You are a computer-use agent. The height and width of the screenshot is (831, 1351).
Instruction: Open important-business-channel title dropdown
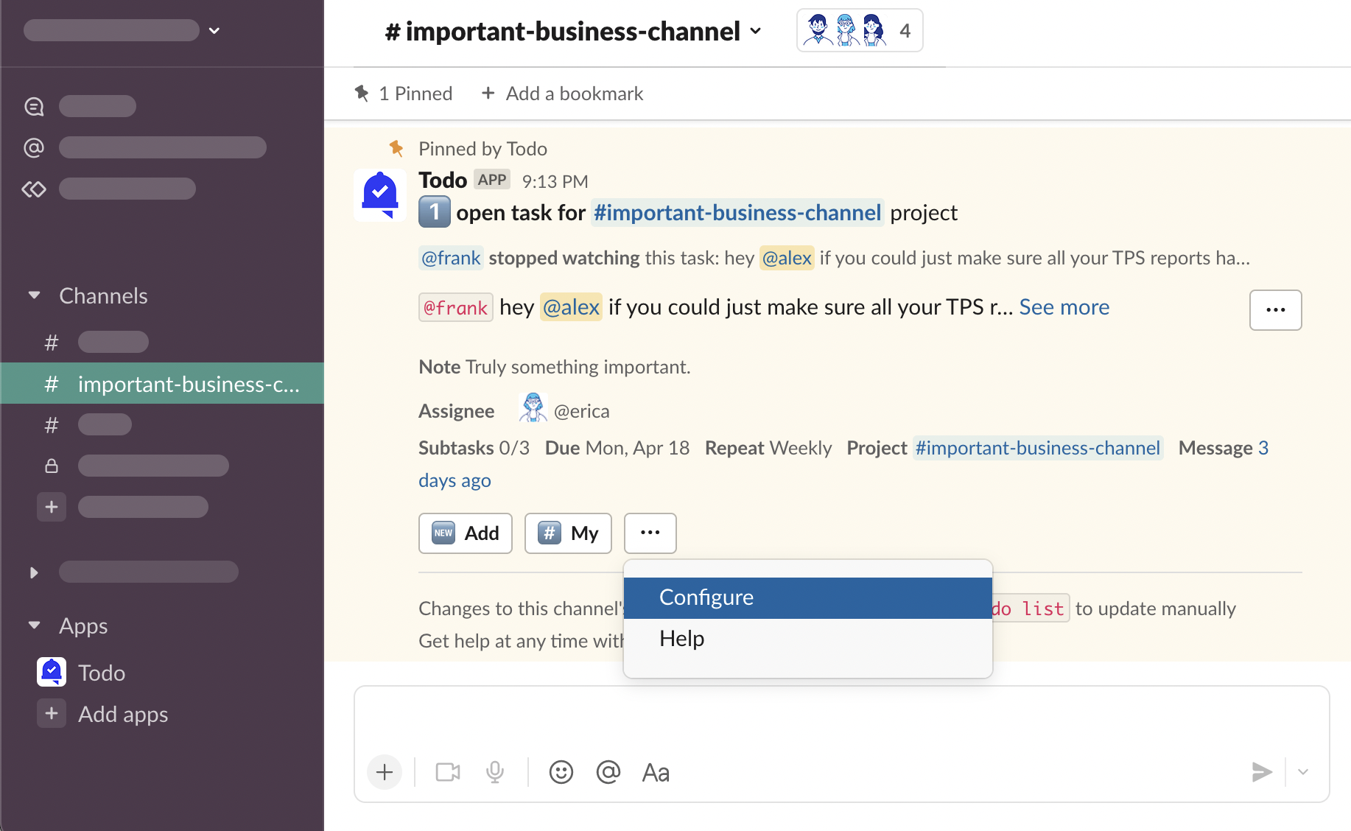coord(572,31)
